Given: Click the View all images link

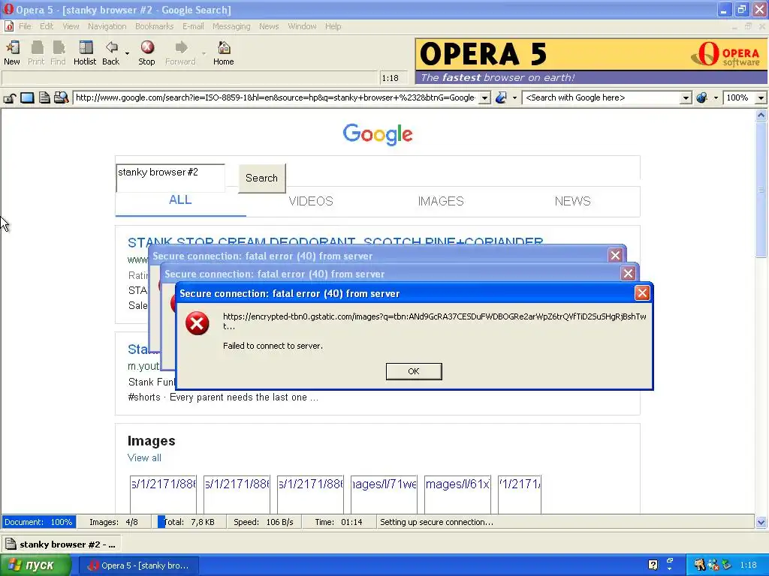Looking at the screenshot, I should 144,457.
